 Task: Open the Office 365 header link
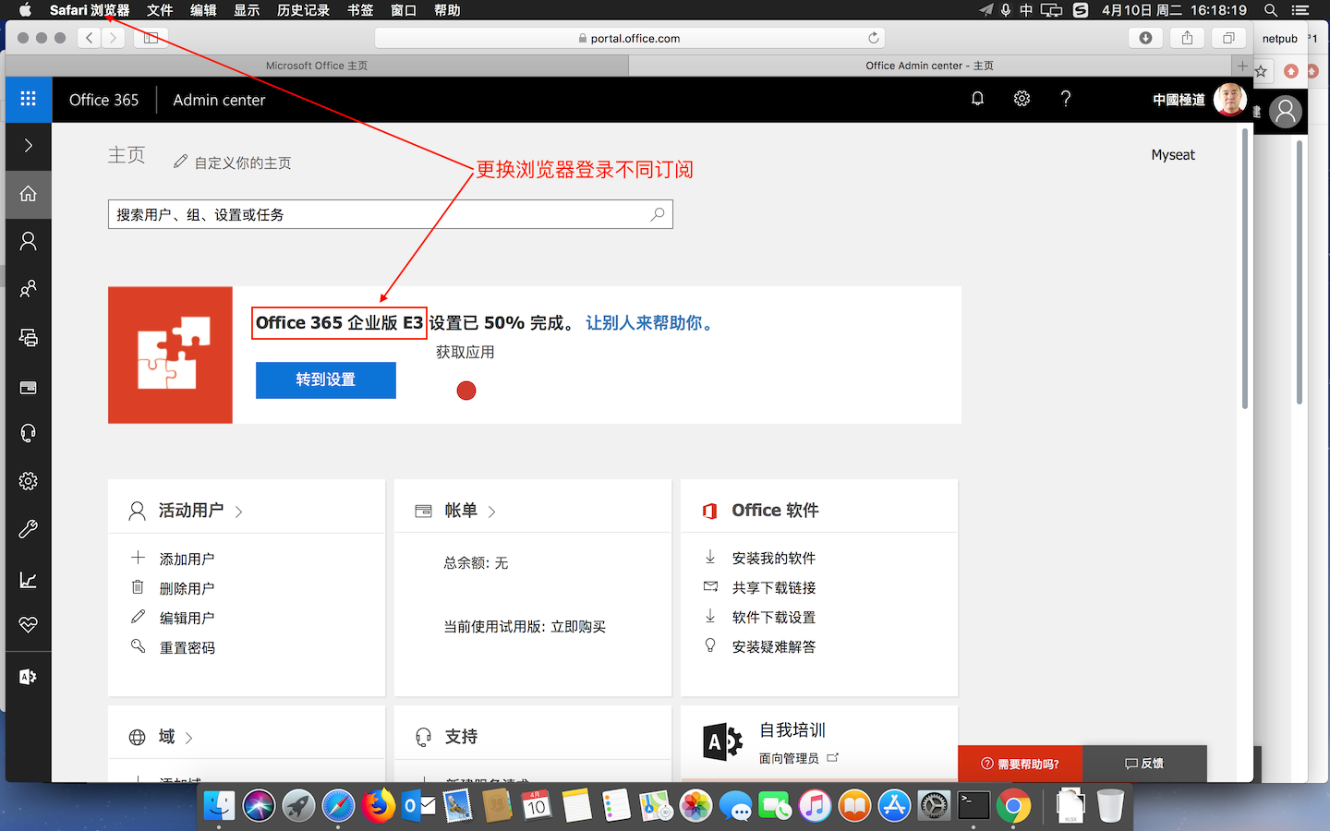pyautogui.click(x=103, y=100)
